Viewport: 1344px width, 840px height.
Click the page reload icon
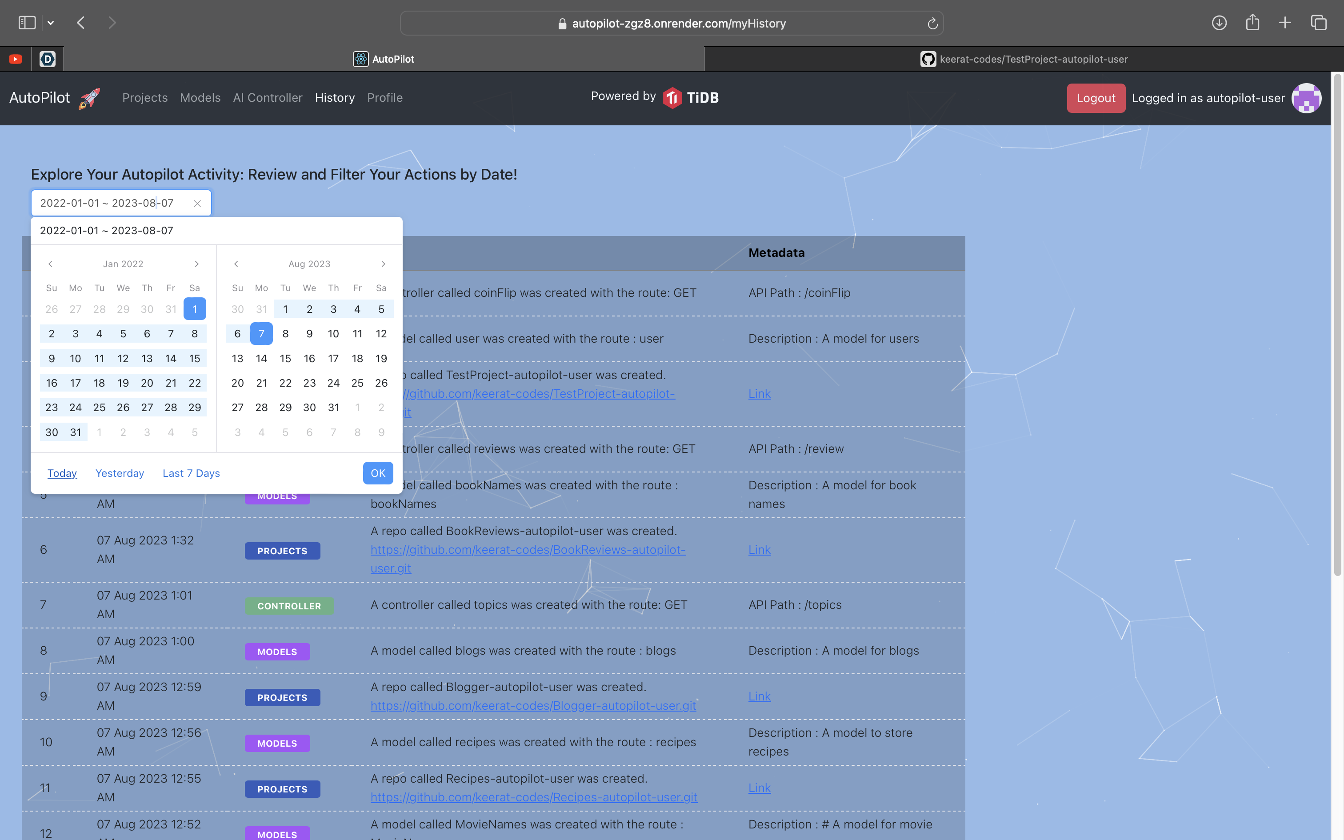[932, 23]
